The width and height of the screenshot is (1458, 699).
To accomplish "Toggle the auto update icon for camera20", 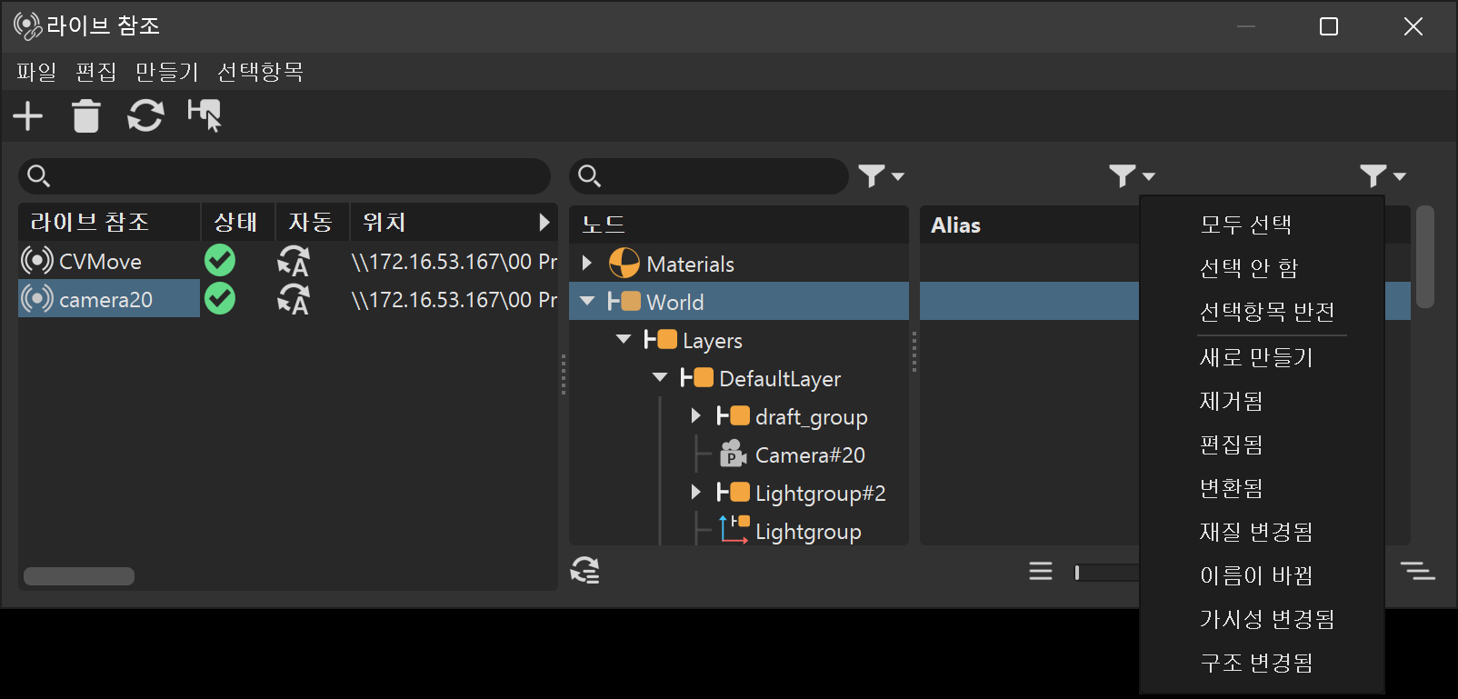I will coord(294,300).
